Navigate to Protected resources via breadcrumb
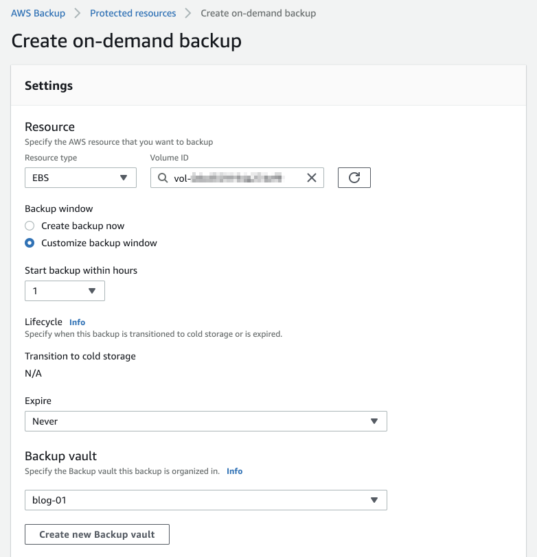The image size is (537, 557). tap(133, 13)
